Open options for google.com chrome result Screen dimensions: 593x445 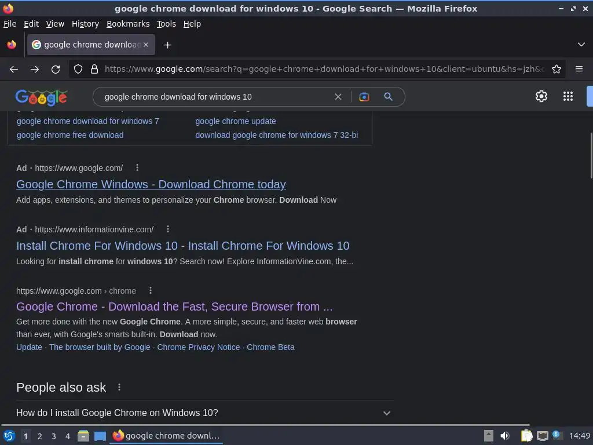click(x=151, y=290)
